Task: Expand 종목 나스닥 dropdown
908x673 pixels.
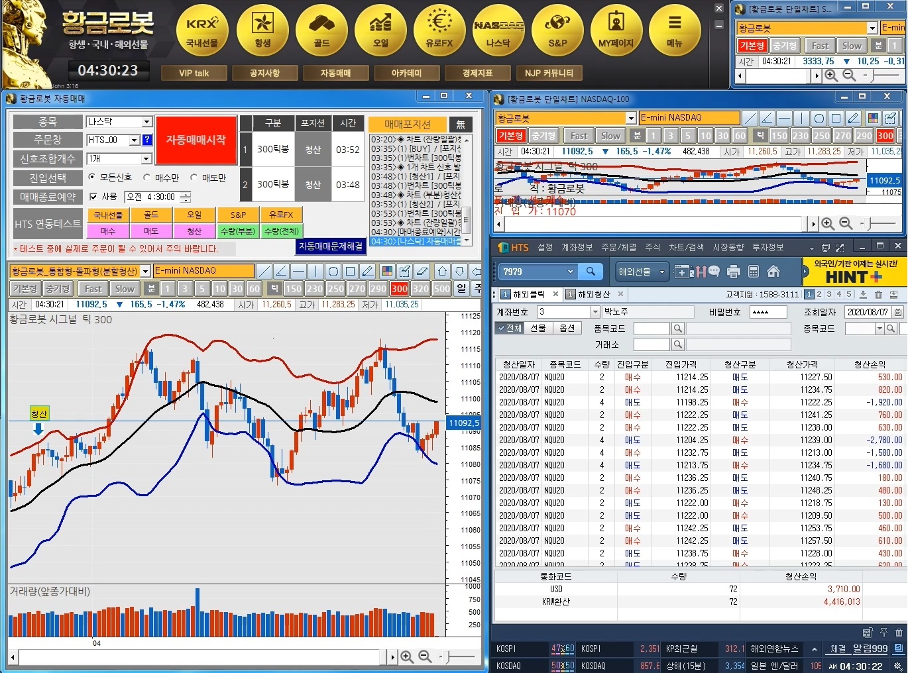Action: 146,122
